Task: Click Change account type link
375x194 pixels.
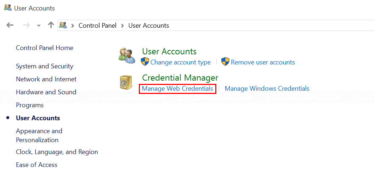Action: [x=180, y=62]
